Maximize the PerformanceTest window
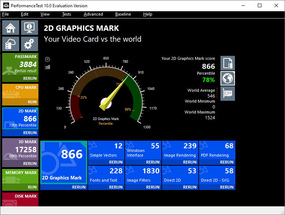The image size is (285, 215). pyautogui.click(x=260, y=5)
